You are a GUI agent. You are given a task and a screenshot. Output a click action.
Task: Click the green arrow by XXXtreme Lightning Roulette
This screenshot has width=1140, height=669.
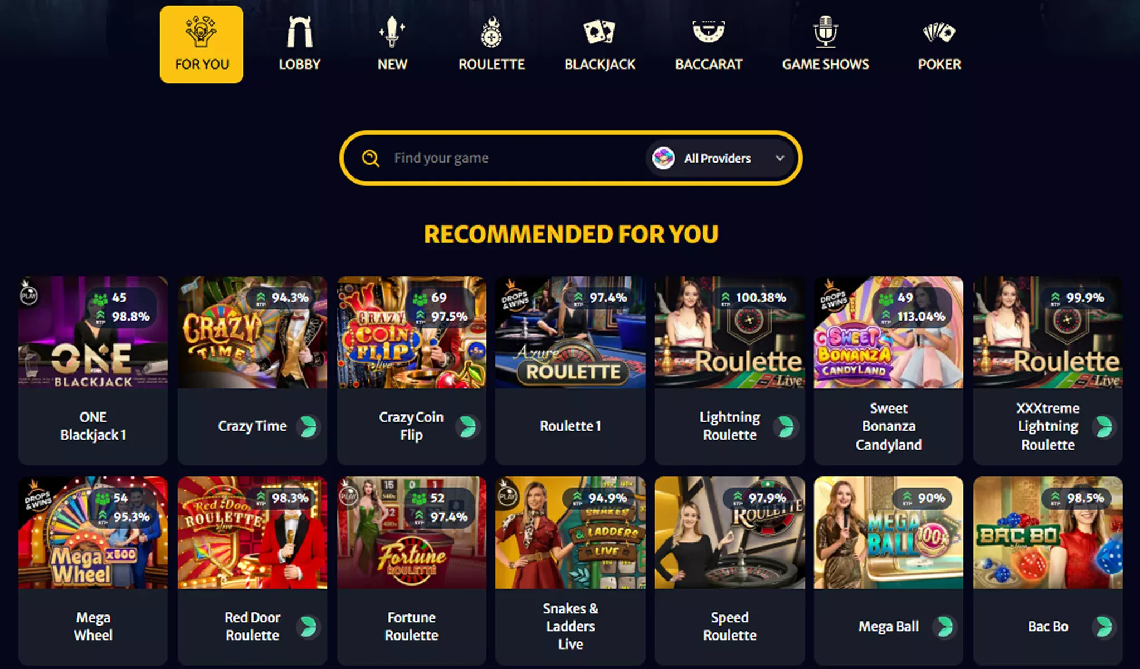click(1104, 427)
